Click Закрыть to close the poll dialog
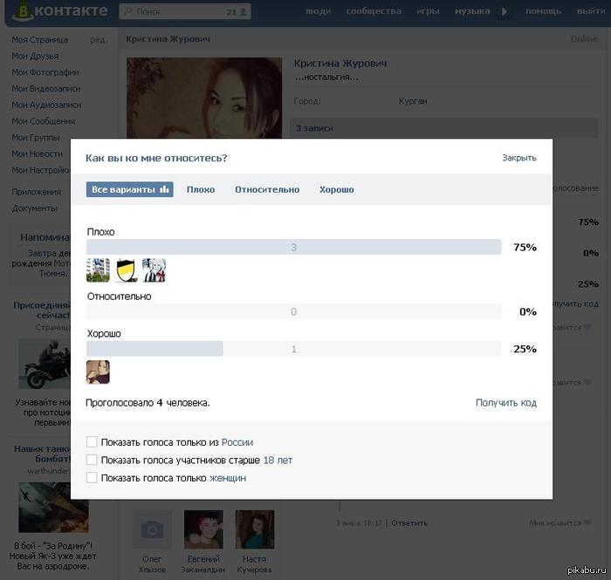The width and height of the screenshot is (611, 580). click(x=518, y=158)
